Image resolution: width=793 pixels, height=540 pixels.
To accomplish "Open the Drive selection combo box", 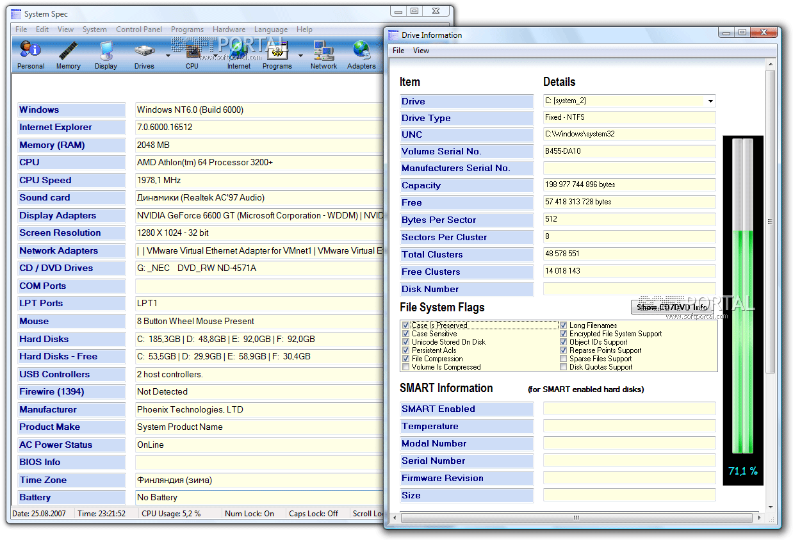I will point(629,101).
